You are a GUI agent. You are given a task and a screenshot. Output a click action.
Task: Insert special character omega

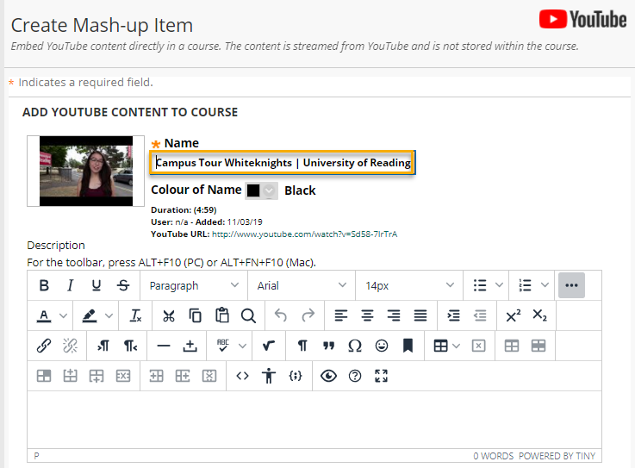(x=355, y=346)
